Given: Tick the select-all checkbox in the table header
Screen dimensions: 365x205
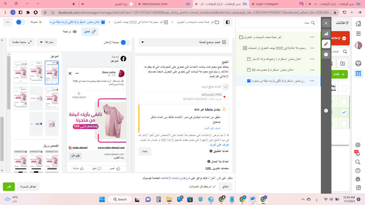Looking at the screenshot, I should point(344,88).
